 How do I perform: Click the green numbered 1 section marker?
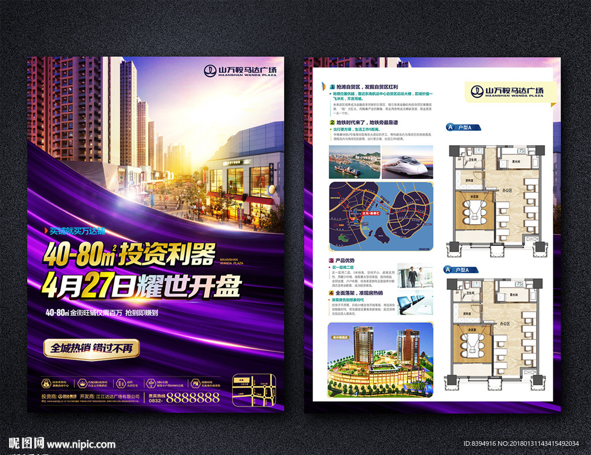pos(332,86)
